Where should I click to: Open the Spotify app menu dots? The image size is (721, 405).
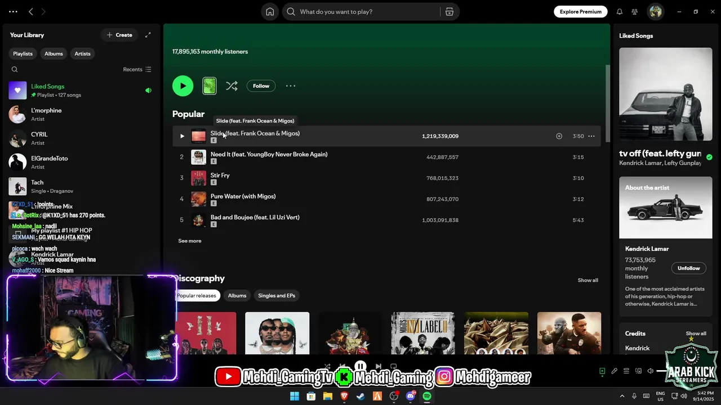point(13,12)
